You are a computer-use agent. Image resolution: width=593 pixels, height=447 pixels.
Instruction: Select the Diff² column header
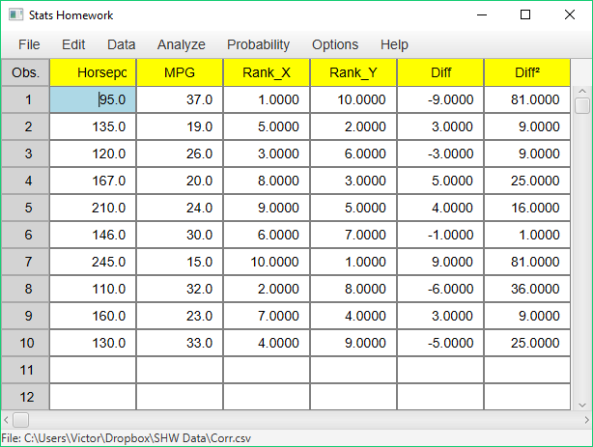pyautogui.click(x=527, y=72)
